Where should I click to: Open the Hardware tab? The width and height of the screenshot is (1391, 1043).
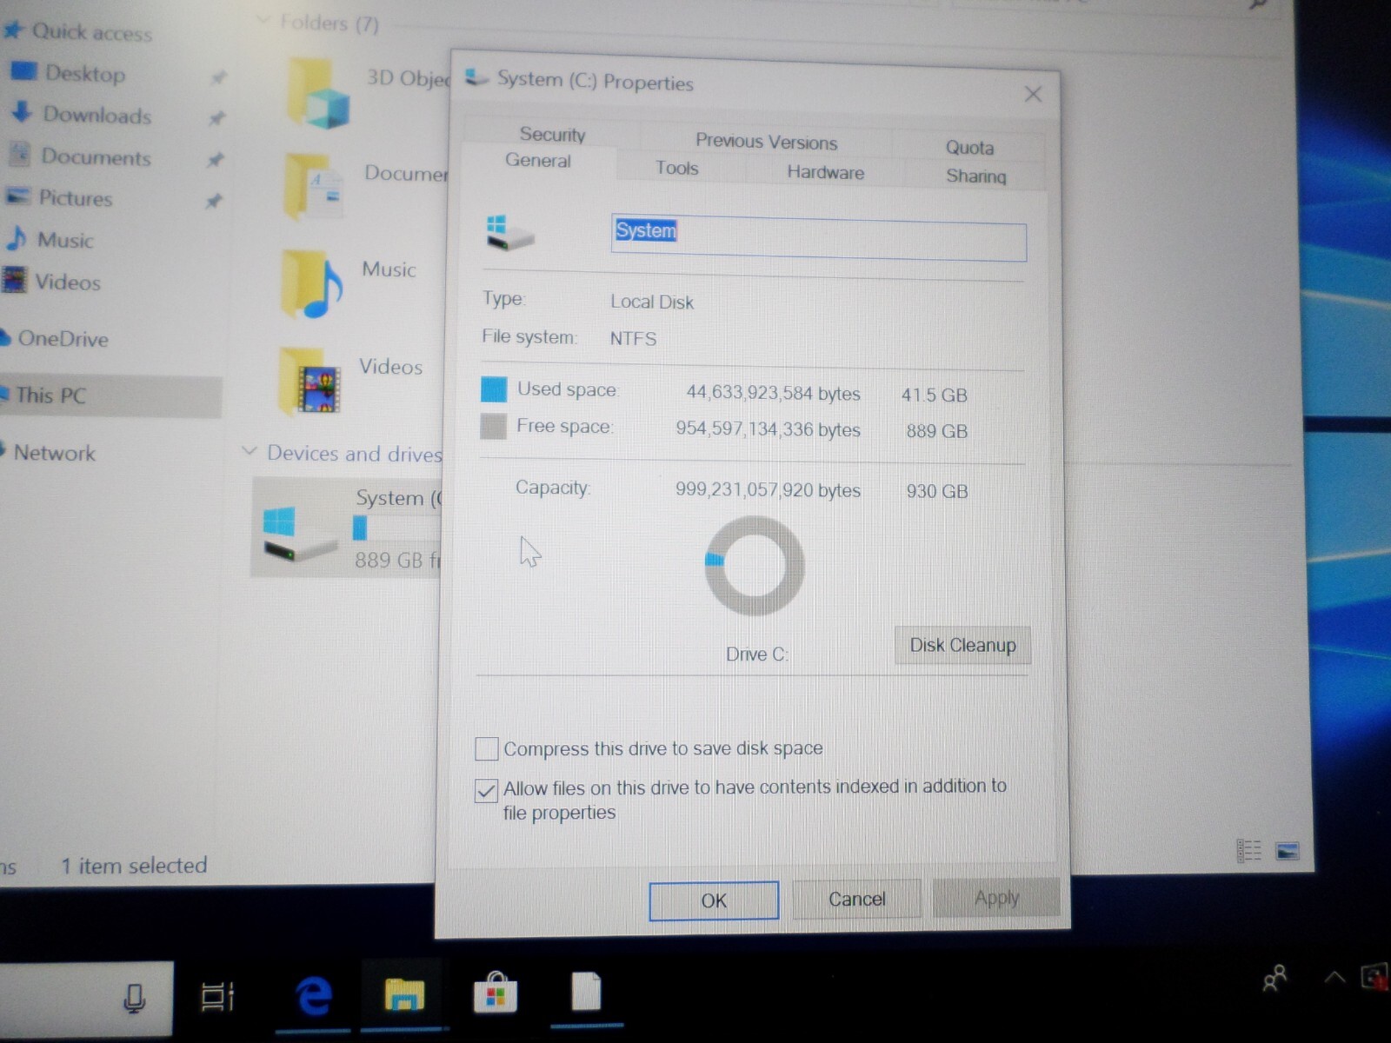(x=825, y=172)
